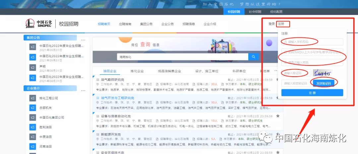Viewport: 358px width, 154px height.
Task: Open more options of 企业简介 panel
Action: tap(83, 91)
